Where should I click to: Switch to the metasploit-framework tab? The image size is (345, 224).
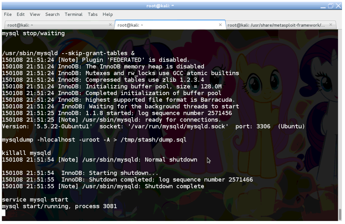(x=281, y=25)
